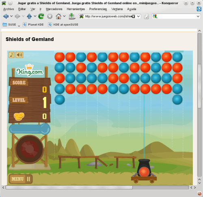Click the horizontal scrollbar left arrow
The image size is (203, 197).
pos(3,188)
